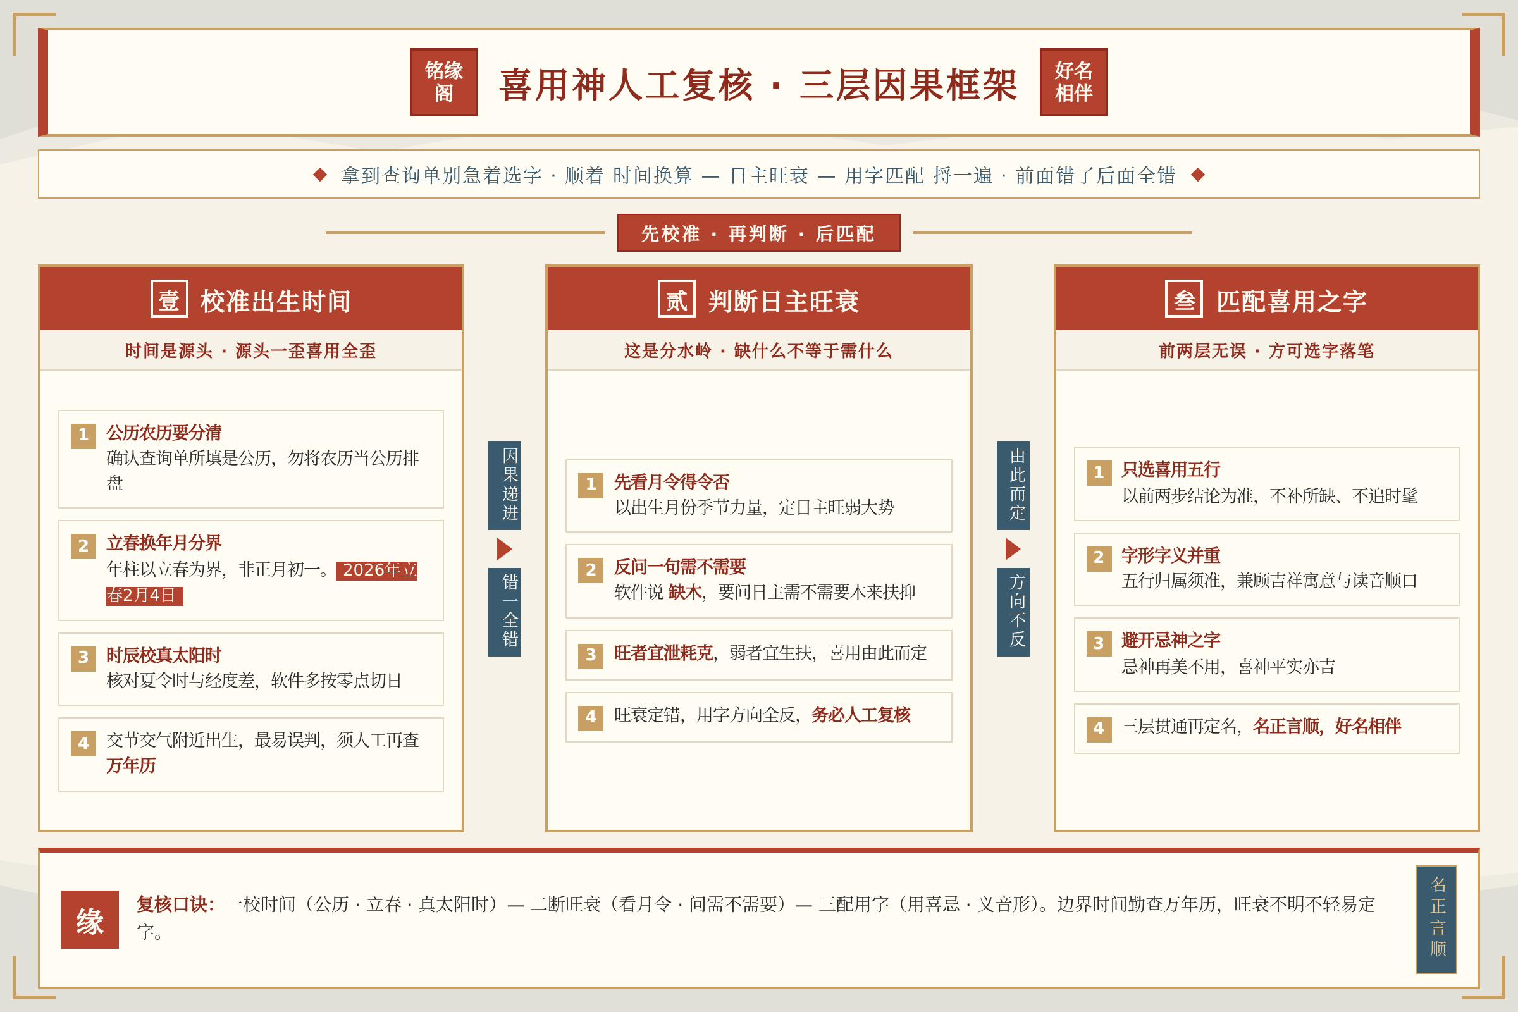
Task: Click the red arrow below 由此而定
Action: tap(1013, 549)
